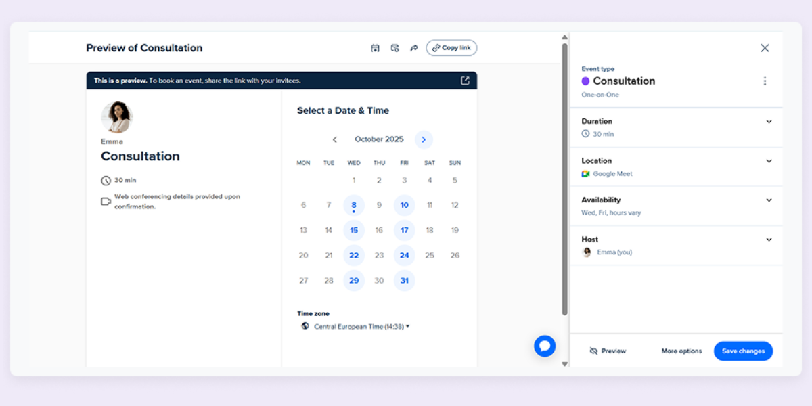Image resolution: width=812 pixels, height=406 pixels.
Task: Expand the Location section
Action: click(x=769, y=160)
